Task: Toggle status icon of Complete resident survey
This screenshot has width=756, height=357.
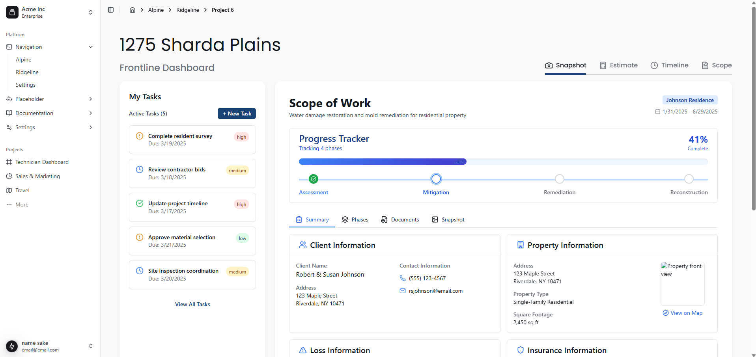Action: (140, 136)
